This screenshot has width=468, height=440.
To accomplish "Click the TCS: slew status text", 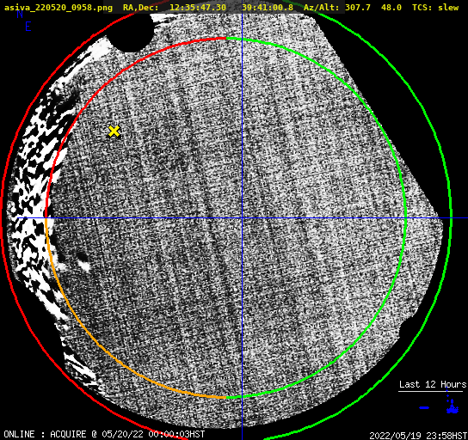I will [435, 8].
